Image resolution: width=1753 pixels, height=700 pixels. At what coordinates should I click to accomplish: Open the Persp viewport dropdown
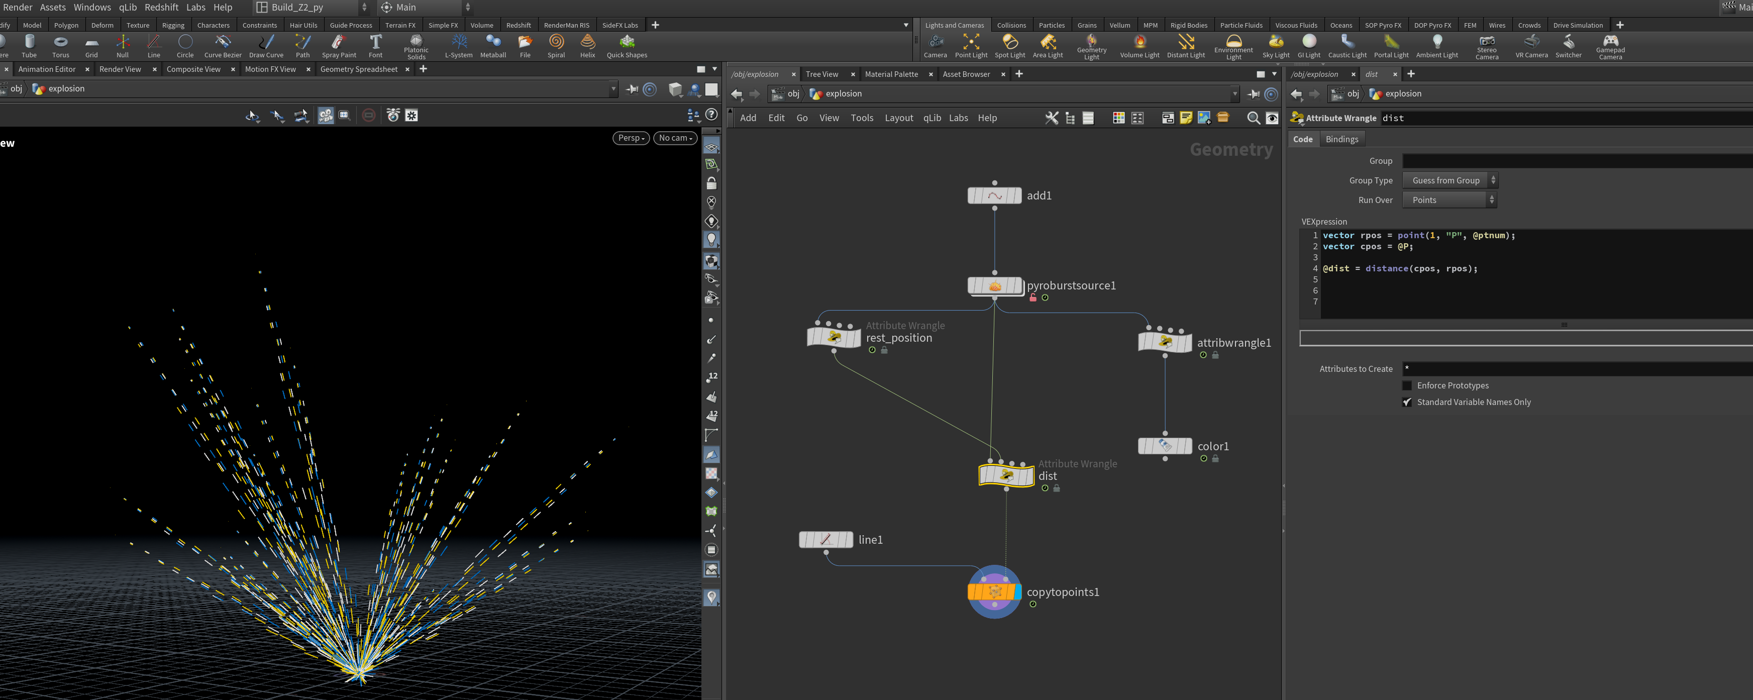(x=631, y=138)
